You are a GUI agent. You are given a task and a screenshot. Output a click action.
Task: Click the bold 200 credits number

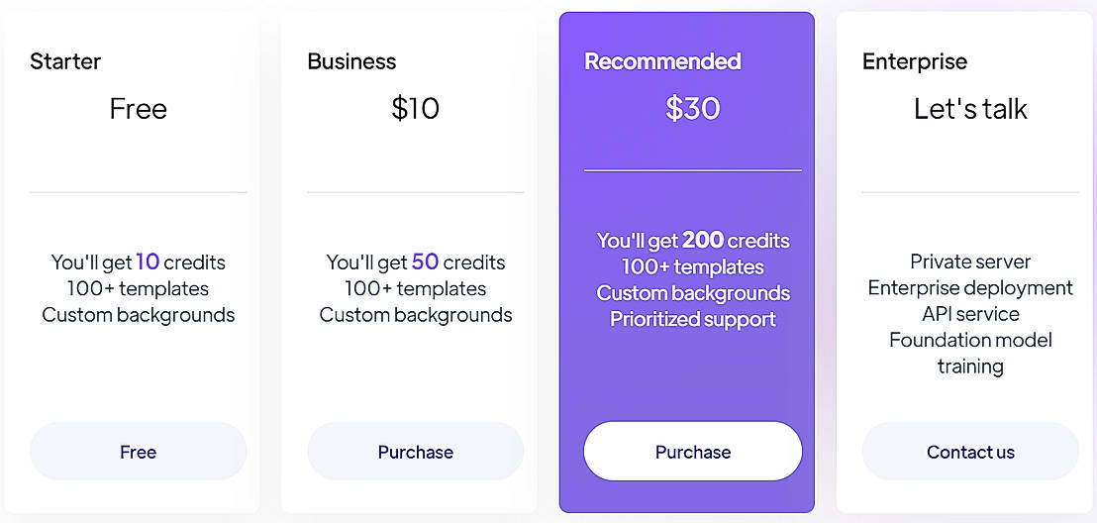coord(703,241)
